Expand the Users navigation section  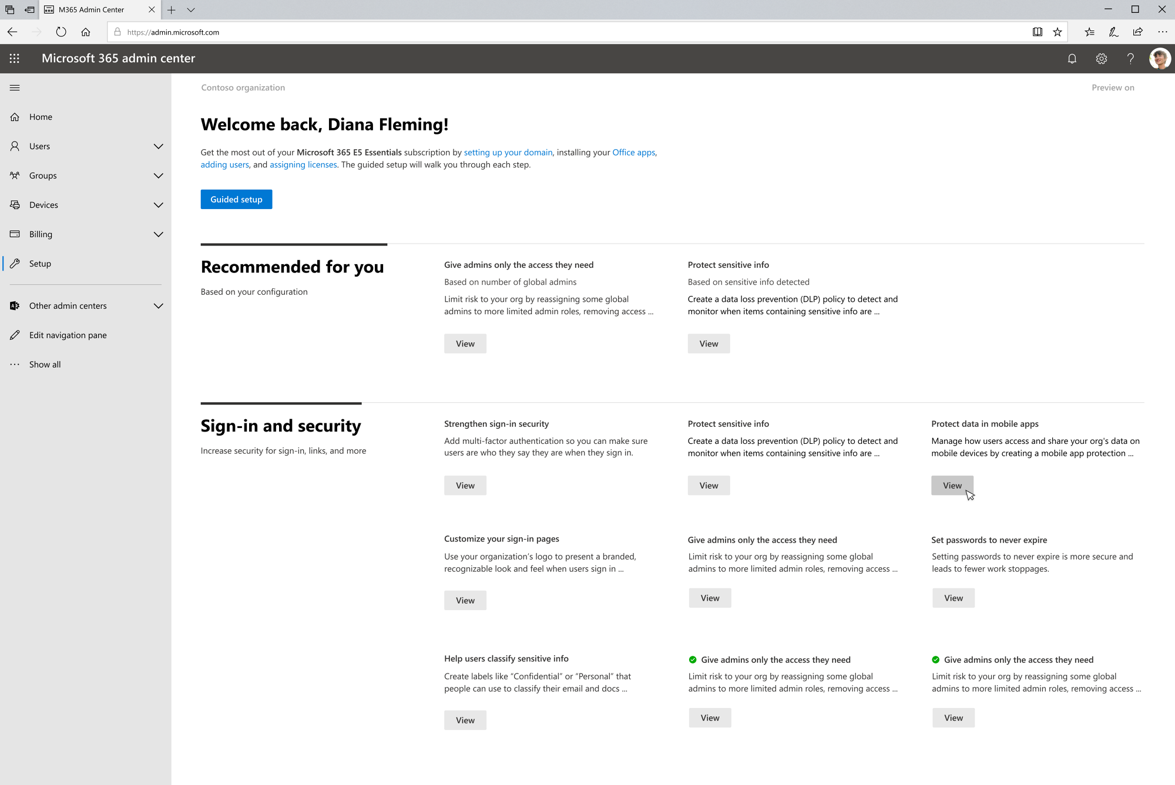coord(158,146)
